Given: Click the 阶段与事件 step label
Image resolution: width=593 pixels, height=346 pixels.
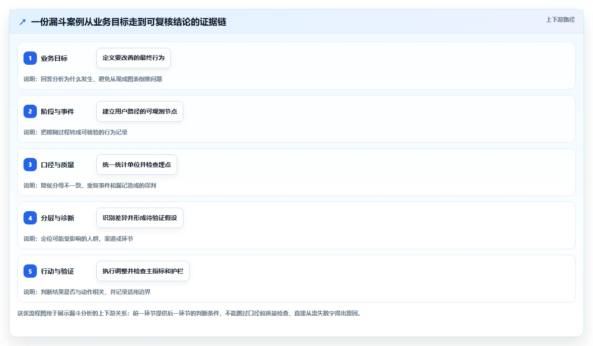Looking at the screenshot, I should pos(58,111).
